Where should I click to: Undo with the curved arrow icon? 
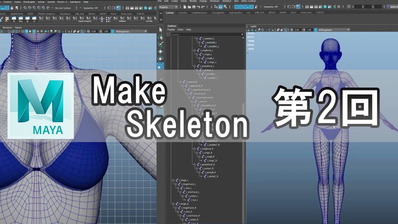click(x=198, y=7)
